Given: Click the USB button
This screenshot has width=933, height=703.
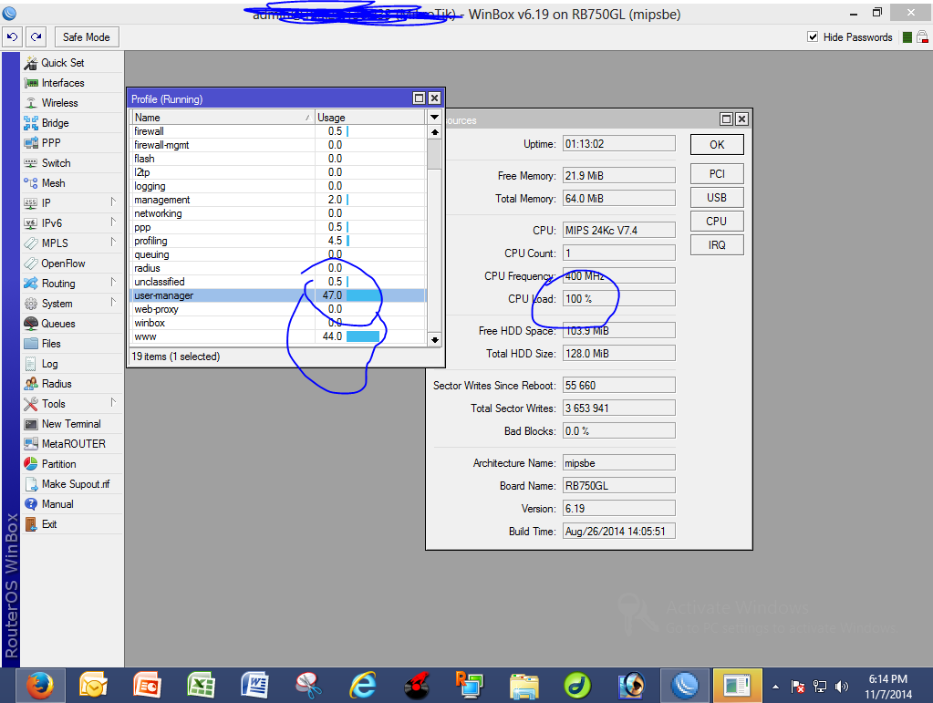Looking at the screenshot, I should coord(717,198).
